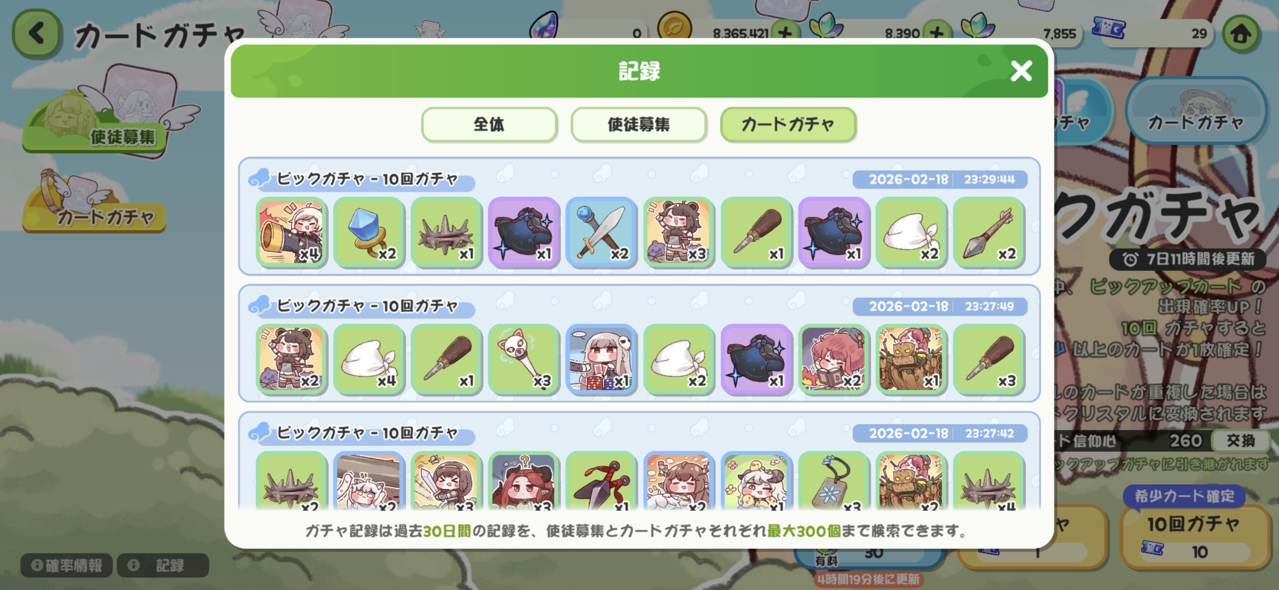Click the 確率情報 button
1279x590 pixels.
(67, 565)
